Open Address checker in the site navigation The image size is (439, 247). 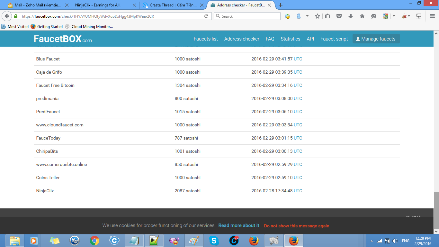click(x=242, y=39)
